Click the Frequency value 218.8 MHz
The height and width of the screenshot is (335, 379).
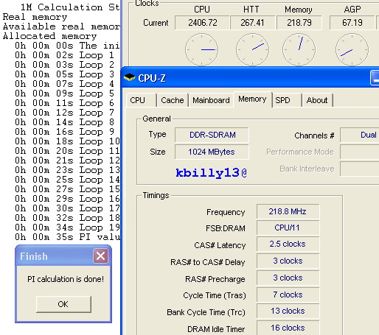(x=288, y=211)
